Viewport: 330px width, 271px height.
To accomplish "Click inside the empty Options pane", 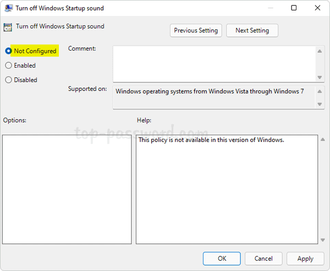I will [67, 189].
